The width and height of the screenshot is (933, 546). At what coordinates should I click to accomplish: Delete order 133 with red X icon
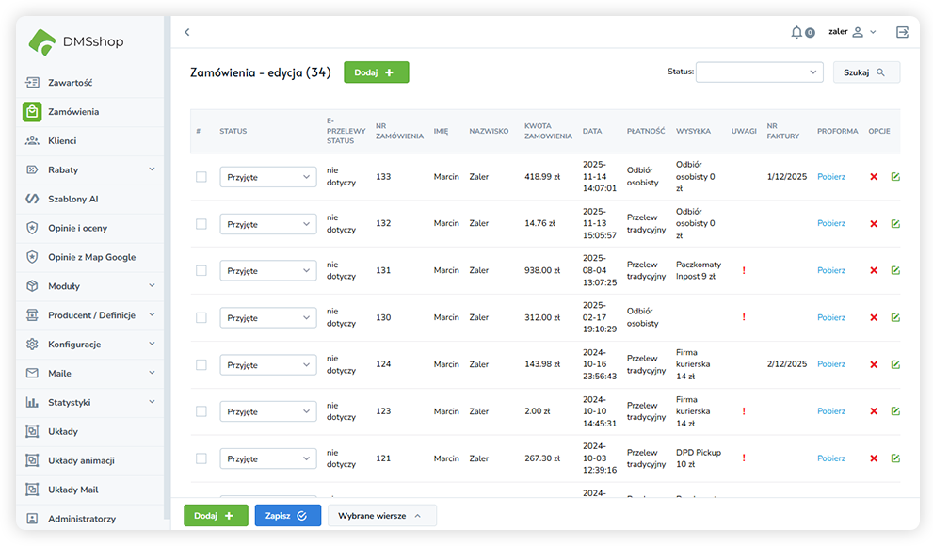[x=874, y=177]
